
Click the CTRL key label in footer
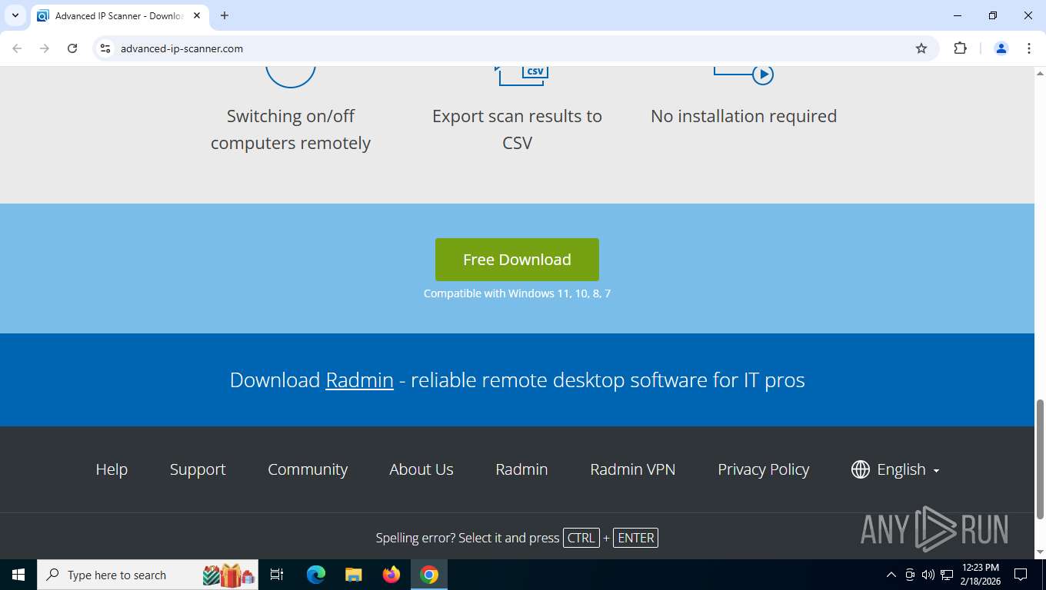(x=581, y=538)
